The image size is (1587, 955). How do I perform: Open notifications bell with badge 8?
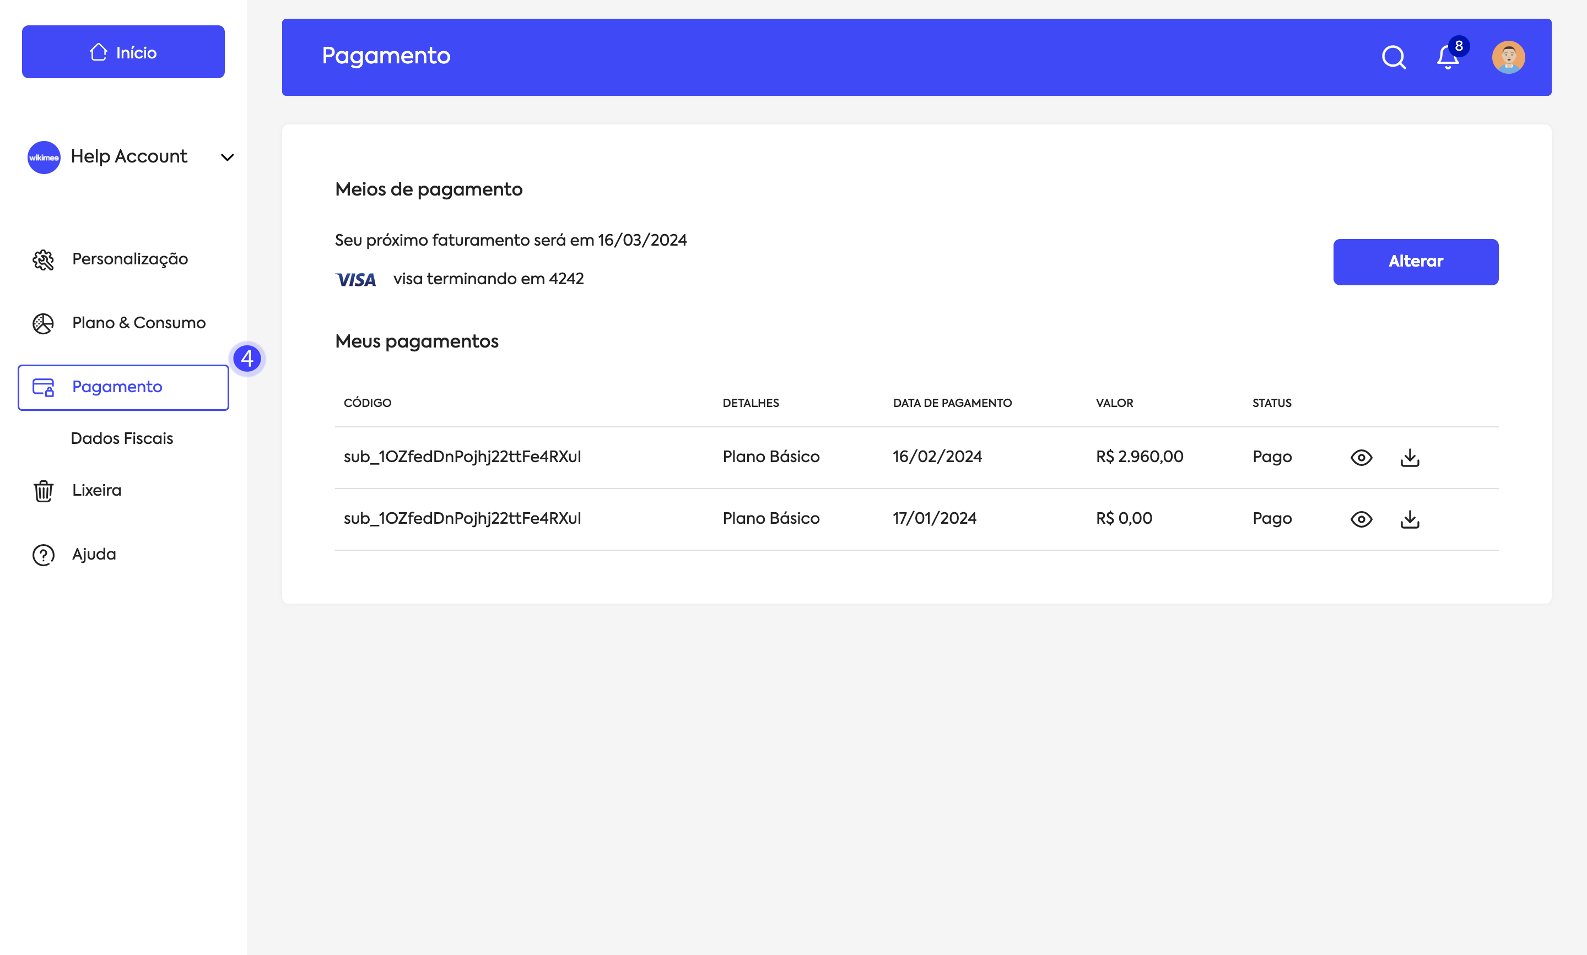point(1448,57)
